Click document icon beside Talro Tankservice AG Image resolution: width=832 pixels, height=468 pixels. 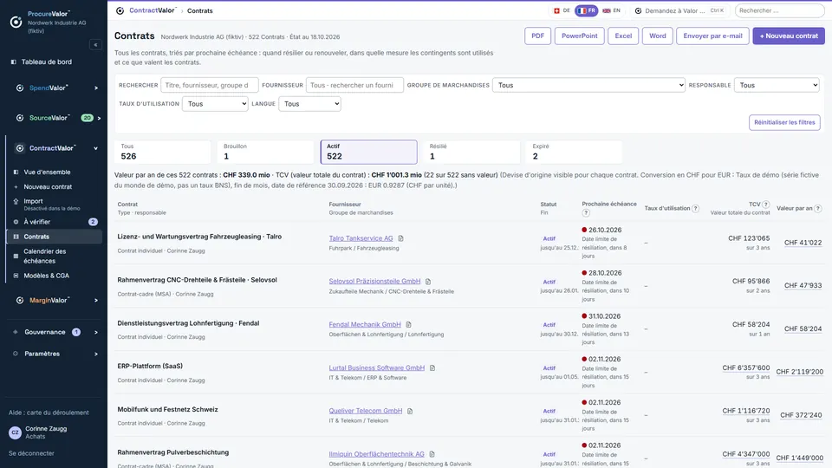coord(400,238)
